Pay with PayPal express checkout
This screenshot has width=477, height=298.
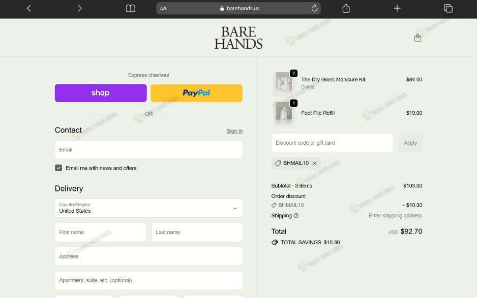(x=196, y=93)
